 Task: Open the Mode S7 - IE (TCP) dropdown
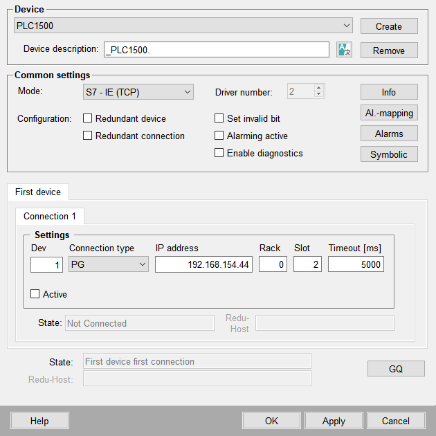click(138, 92)
